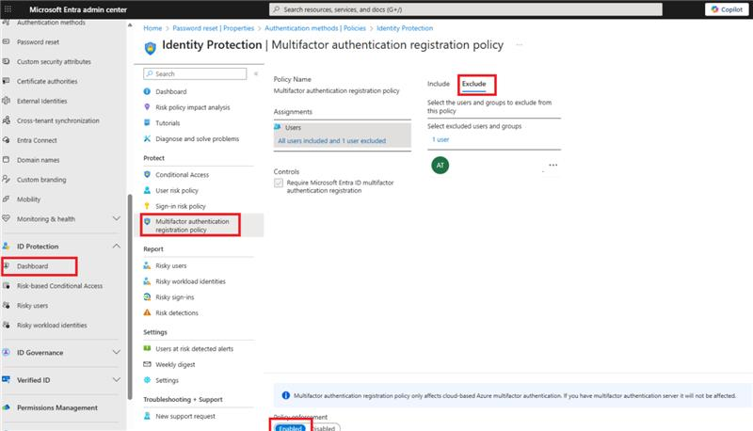Open Permissions Management
Viewport: 753px width, 431px height.
[57, 407]
